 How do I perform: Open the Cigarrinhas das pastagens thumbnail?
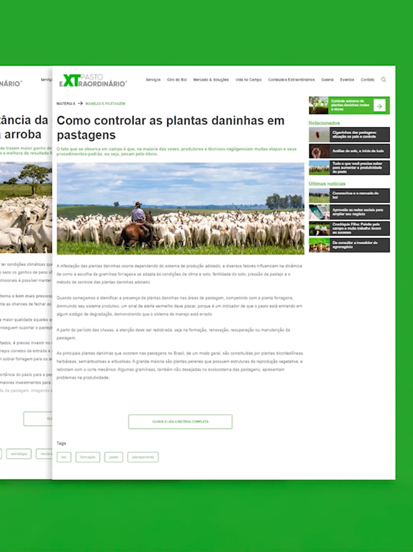(318, 135)
